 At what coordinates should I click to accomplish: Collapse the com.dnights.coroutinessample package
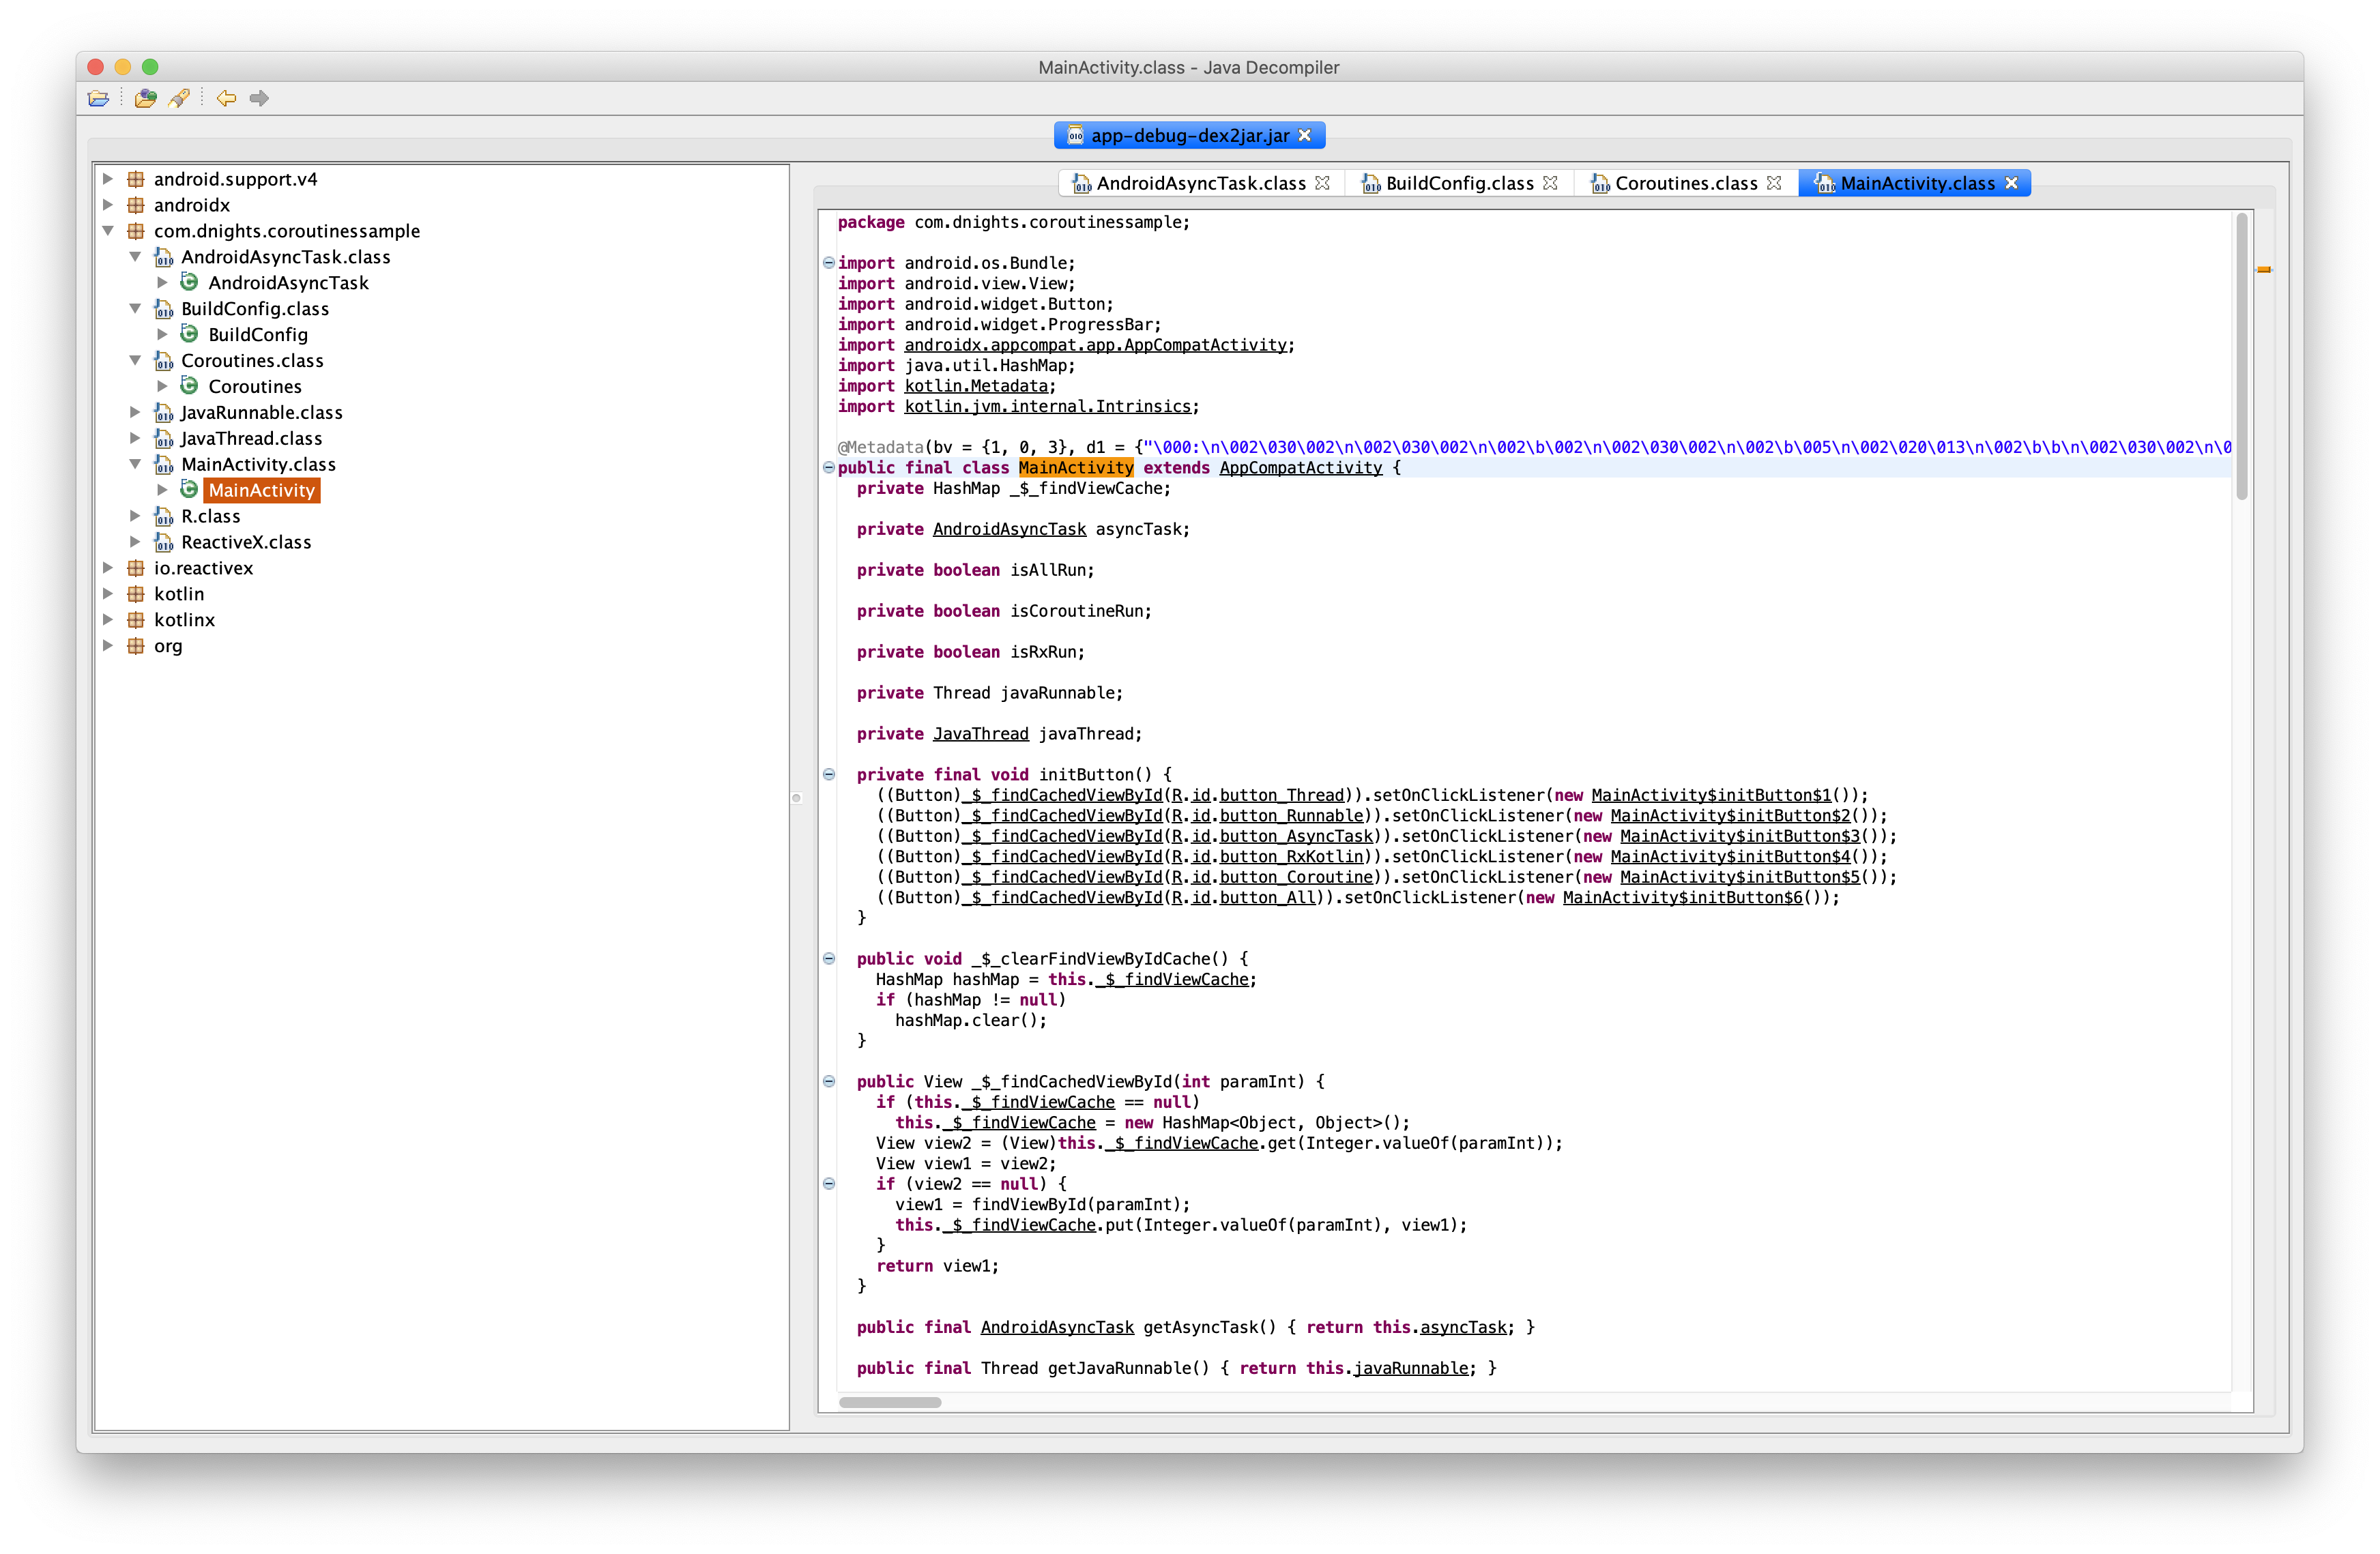coord(108,231)
